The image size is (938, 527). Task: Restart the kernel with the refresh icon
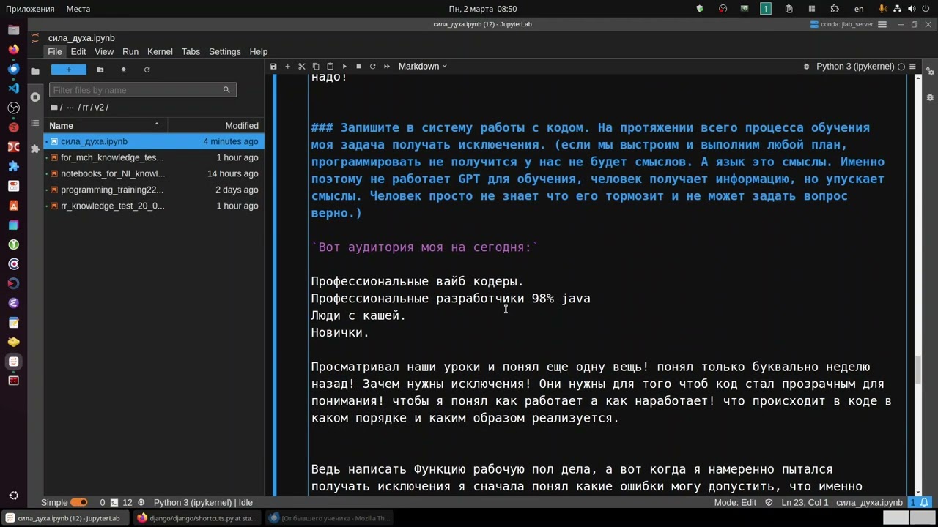[x=372, y=66]
